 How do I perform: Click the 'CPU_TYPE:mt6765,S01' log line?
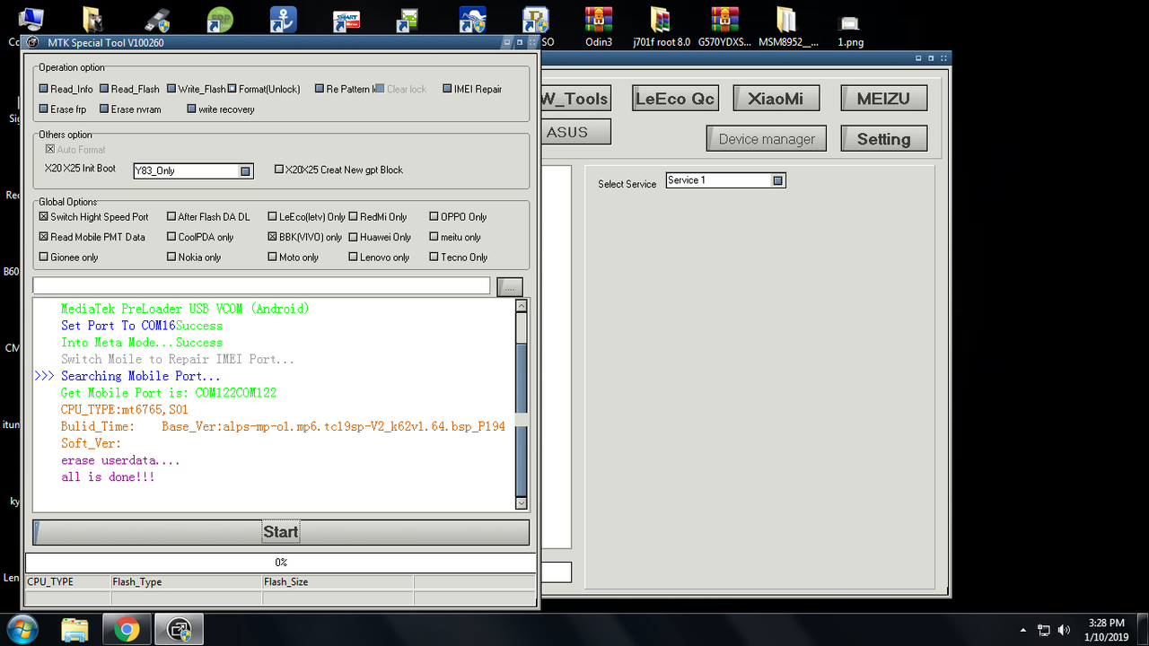pos(125,409)
